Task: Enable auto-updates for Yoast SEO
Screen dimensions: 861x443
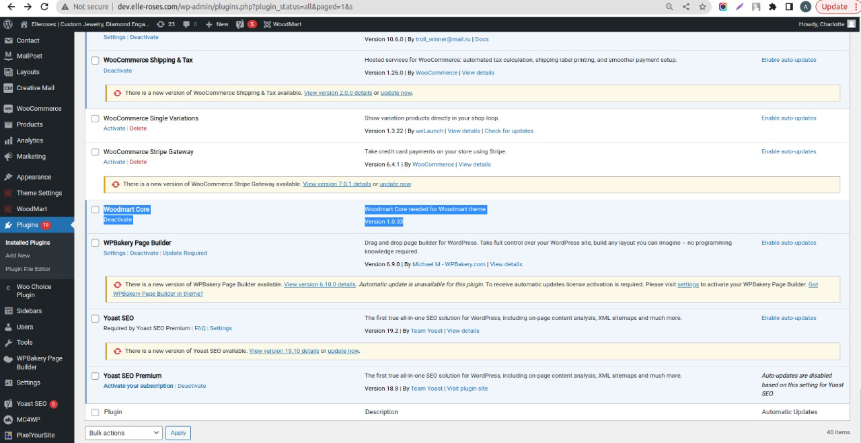Action: coord(788,318)
